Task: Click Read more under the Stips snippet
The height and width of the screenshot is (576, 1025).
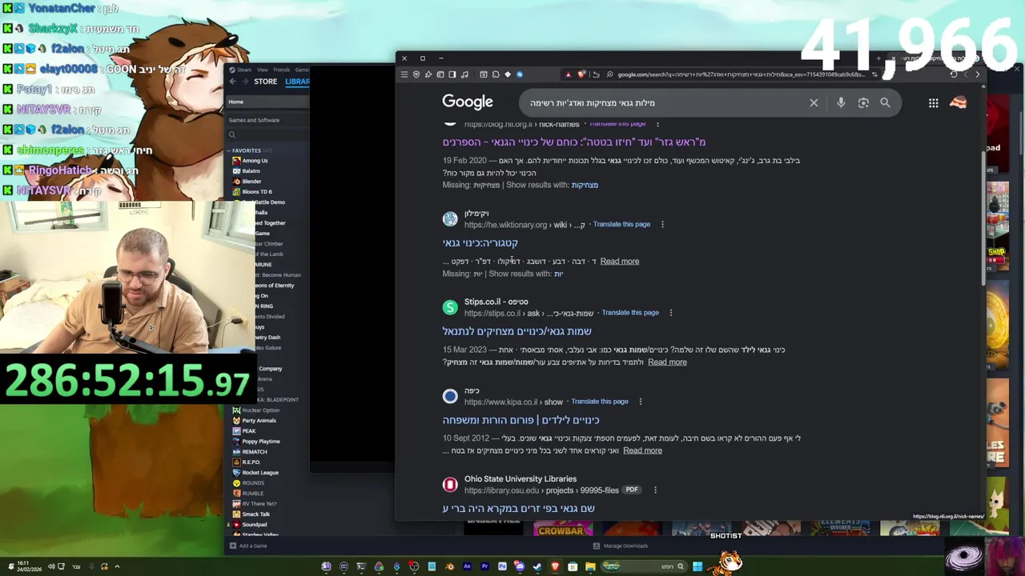Action: click(667, 362)
